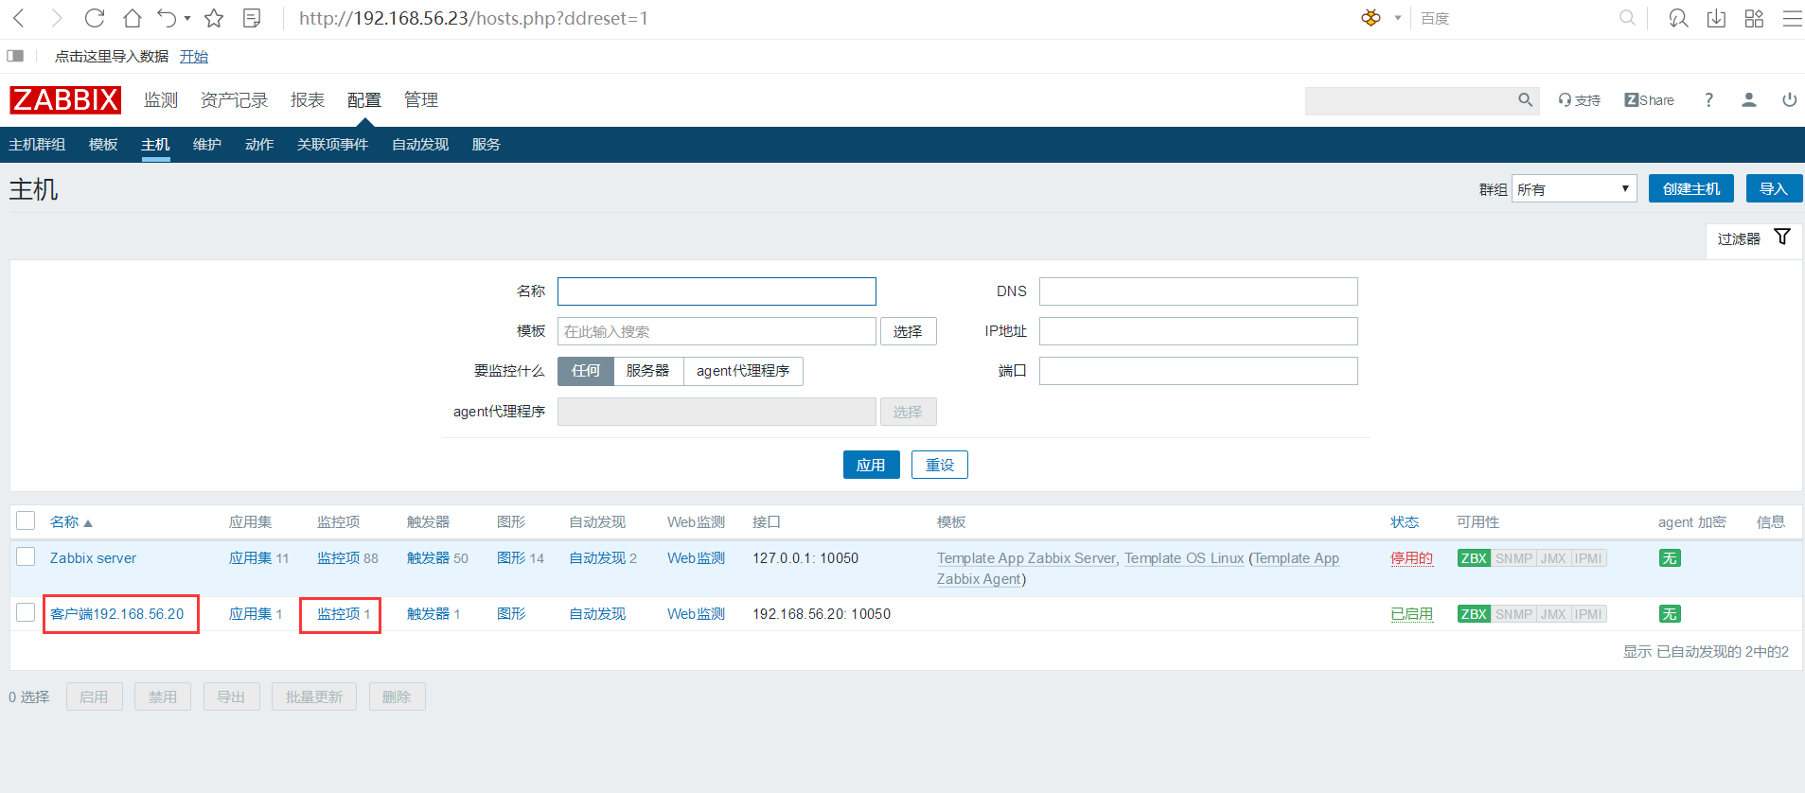The height and width of the screenshot is (793, 1805).
Task: Reload the page with the refresh icon
Action: (x=95, y=18)
